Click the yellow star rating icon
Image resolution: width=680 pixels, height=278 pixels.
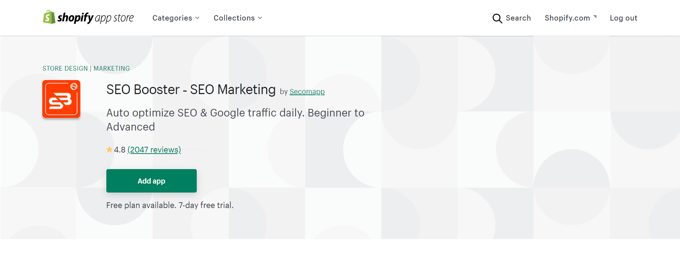(109, 149)
